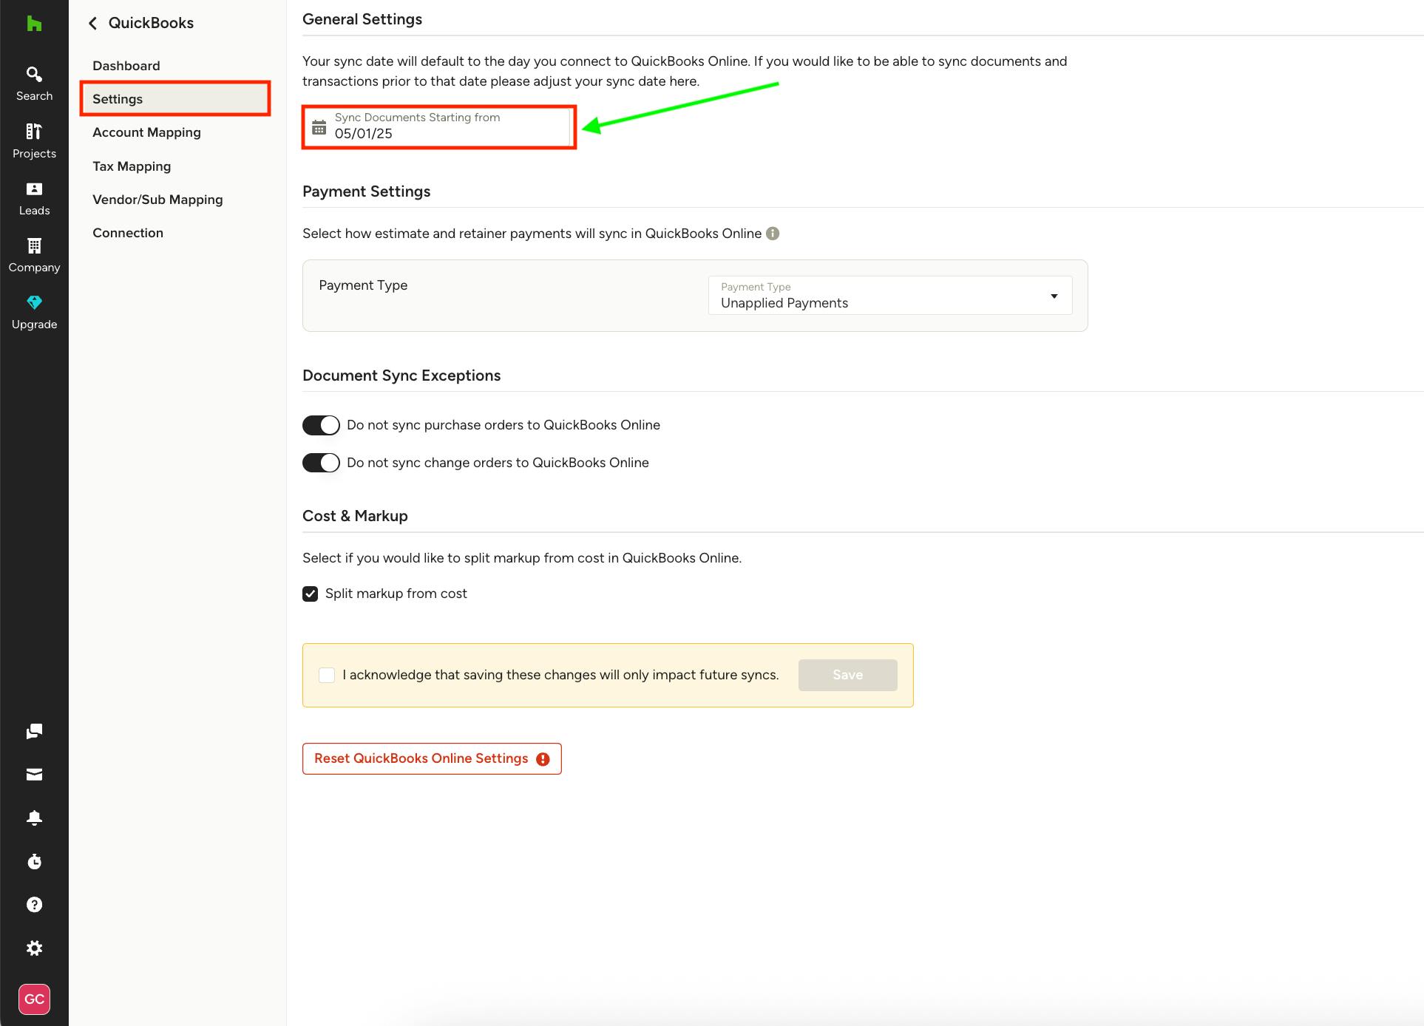
Task: Click the 'Cost & Markup' heading
Action: [x=355, y=516]
